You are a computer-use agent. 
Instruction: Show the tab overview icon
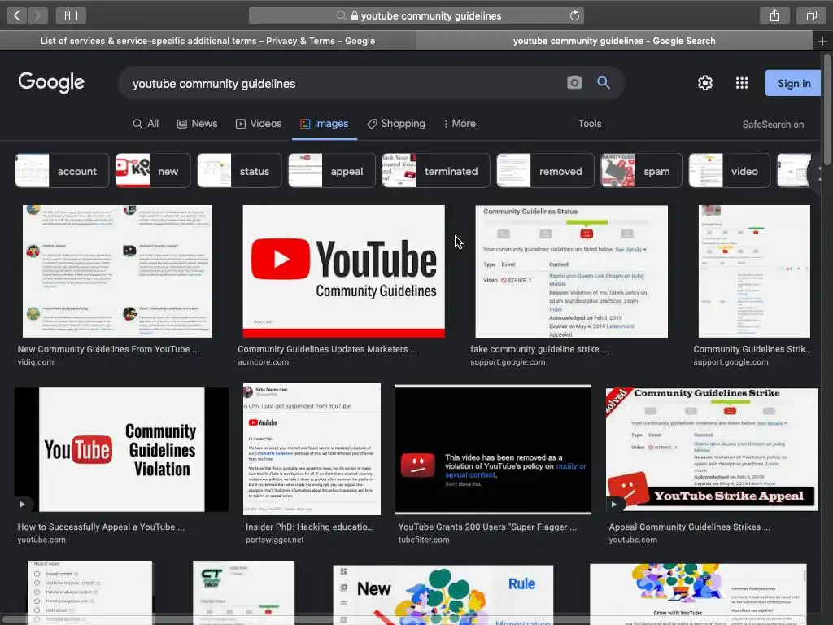(811, 15)
